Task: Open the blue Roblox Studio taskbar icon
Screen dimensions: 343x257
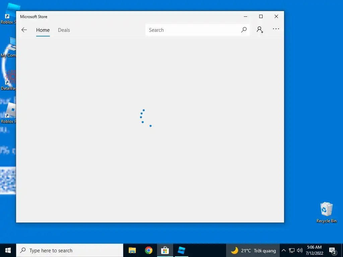Action: pyautogui.click(x=182, y=250)
